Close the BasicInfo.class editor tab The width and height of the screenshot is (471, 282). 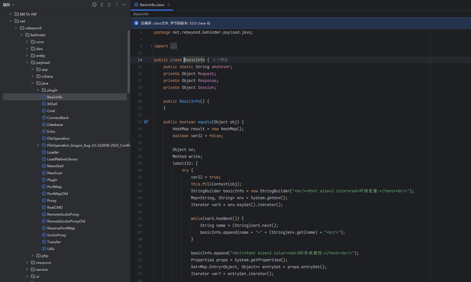169,5
